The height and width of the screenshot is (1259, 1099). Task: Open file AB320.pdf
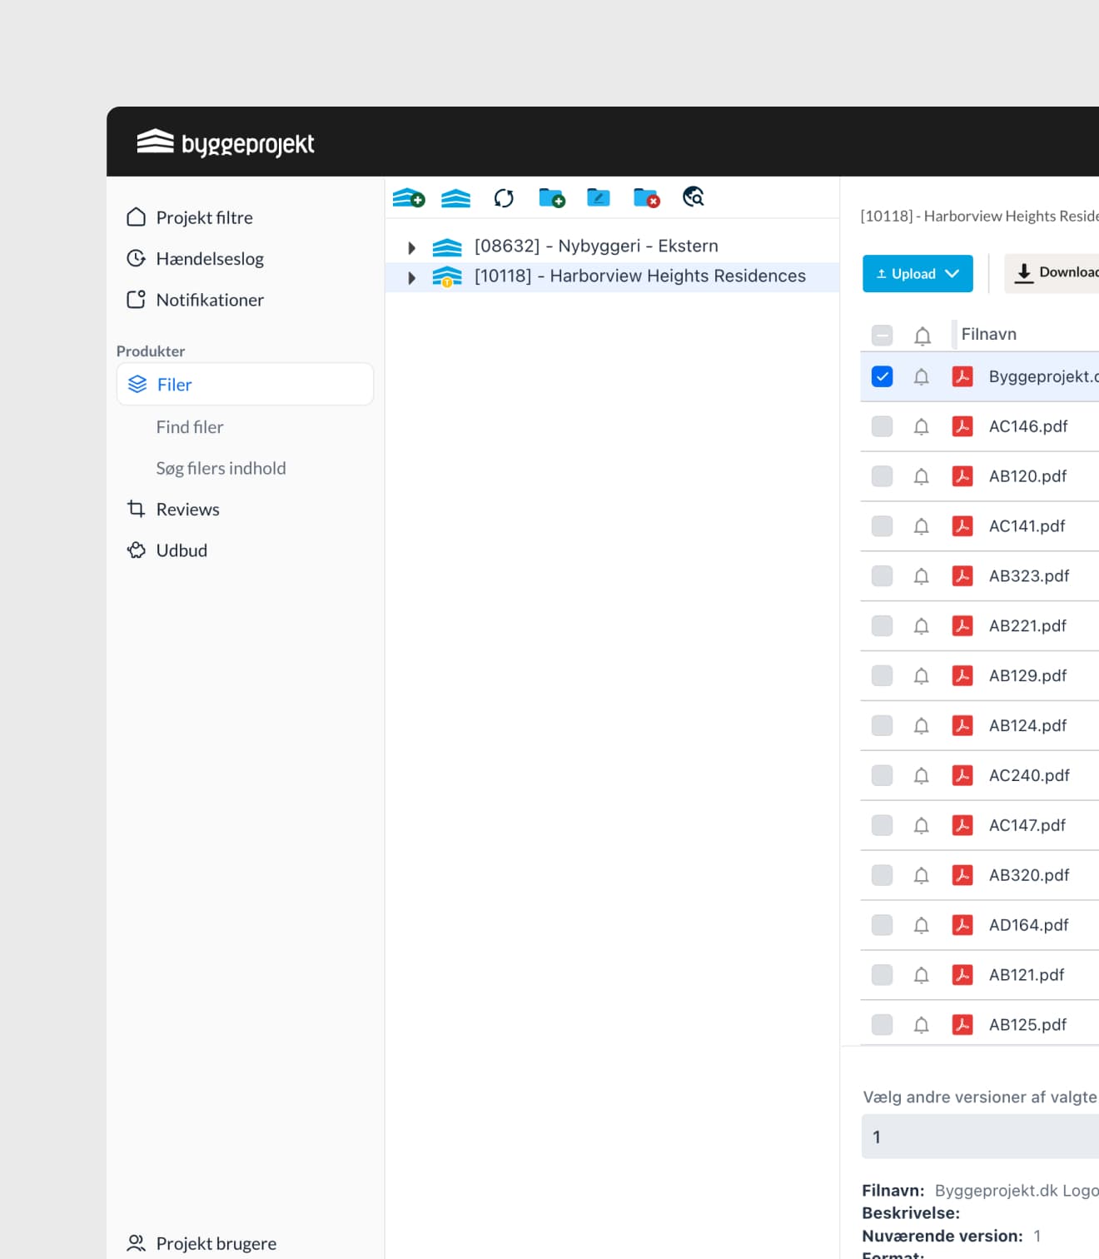coord(1029,875)
